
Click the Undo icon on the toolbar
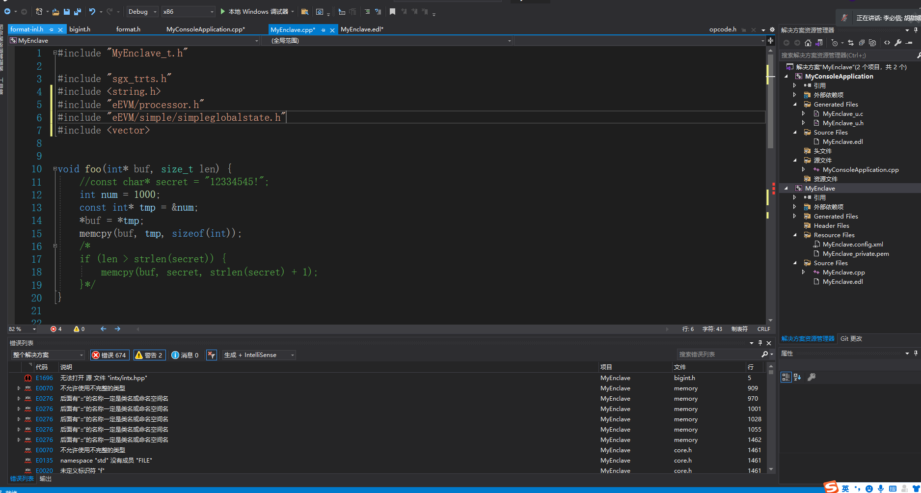(x=92, y=11)
